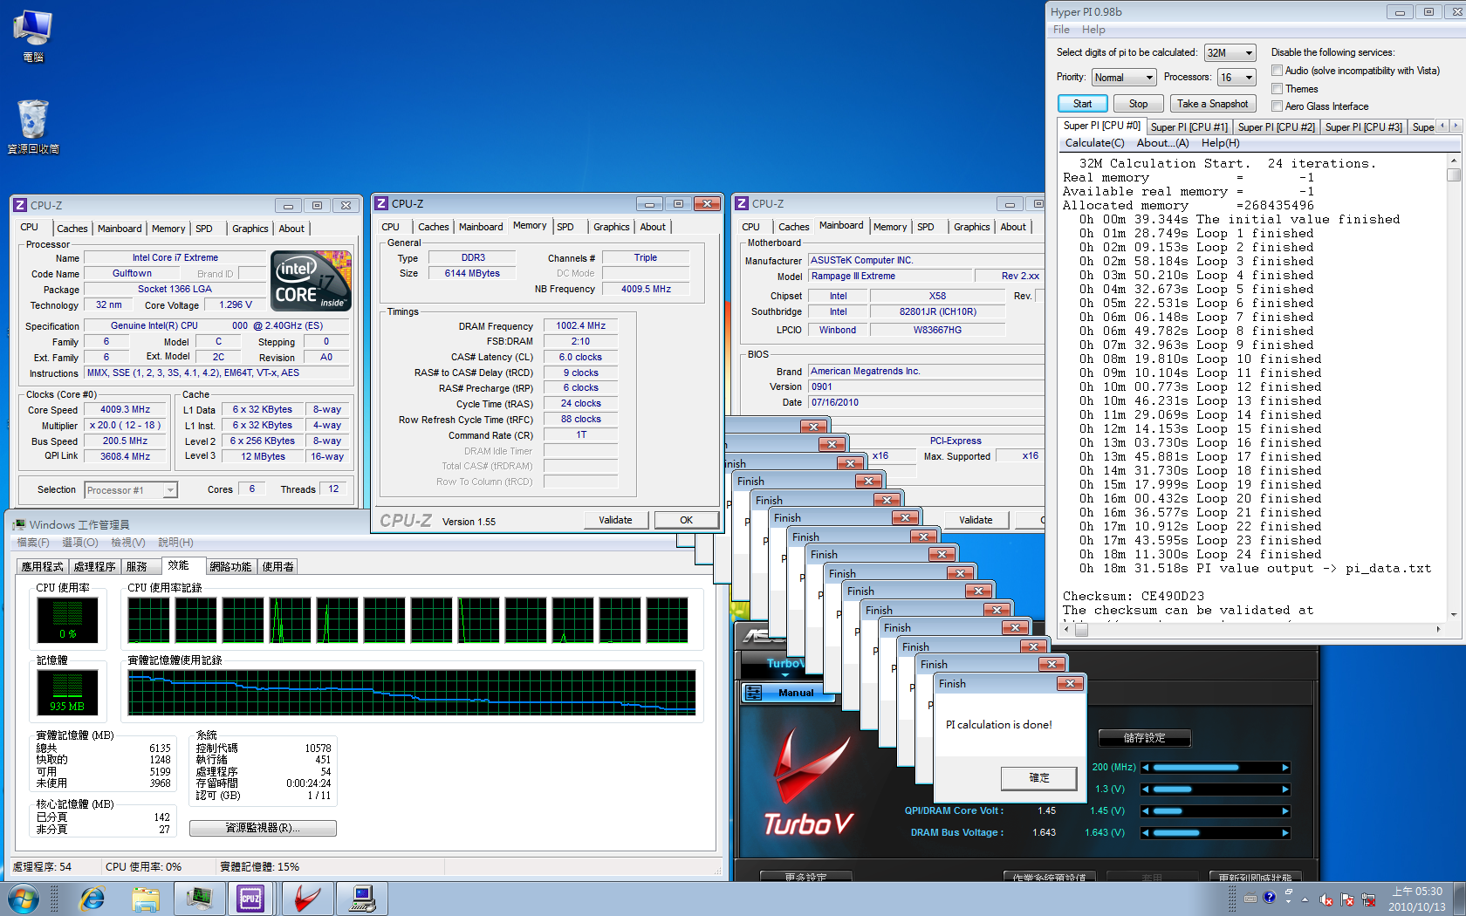Click left arrow of QPI/DRAM Core Volt slider
1466x916 pixels.
[1145, 811]
